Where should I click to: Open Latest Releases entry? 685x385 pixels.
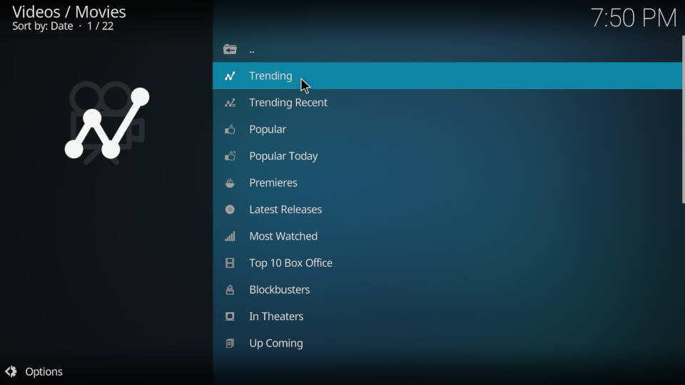tap(447, 210)
